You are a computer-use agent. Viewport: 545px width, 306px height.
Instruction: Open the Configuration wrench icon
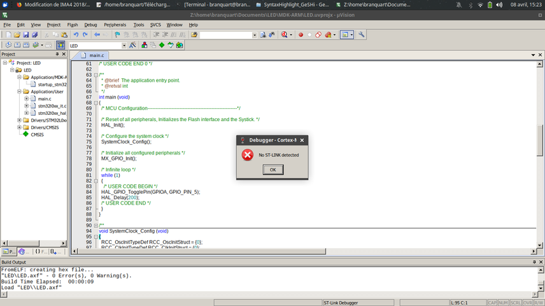click(362, 35)
